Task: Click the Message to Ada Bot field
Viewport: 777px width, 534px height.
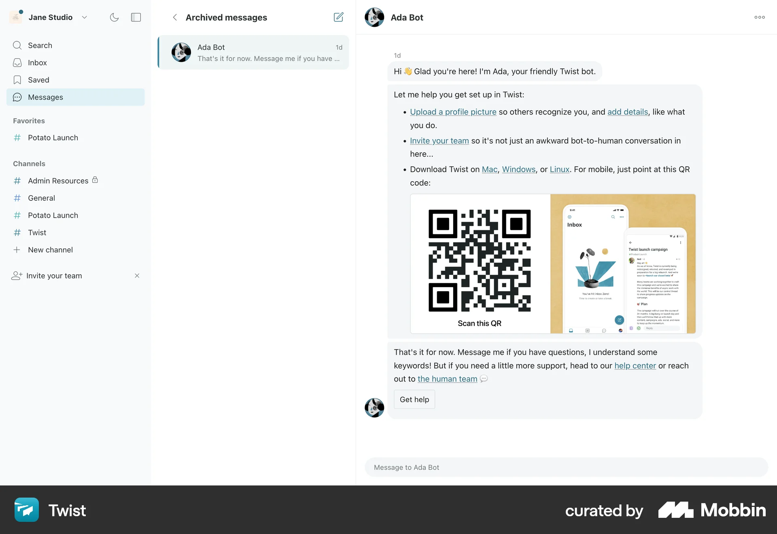Action: click(566, 467)
